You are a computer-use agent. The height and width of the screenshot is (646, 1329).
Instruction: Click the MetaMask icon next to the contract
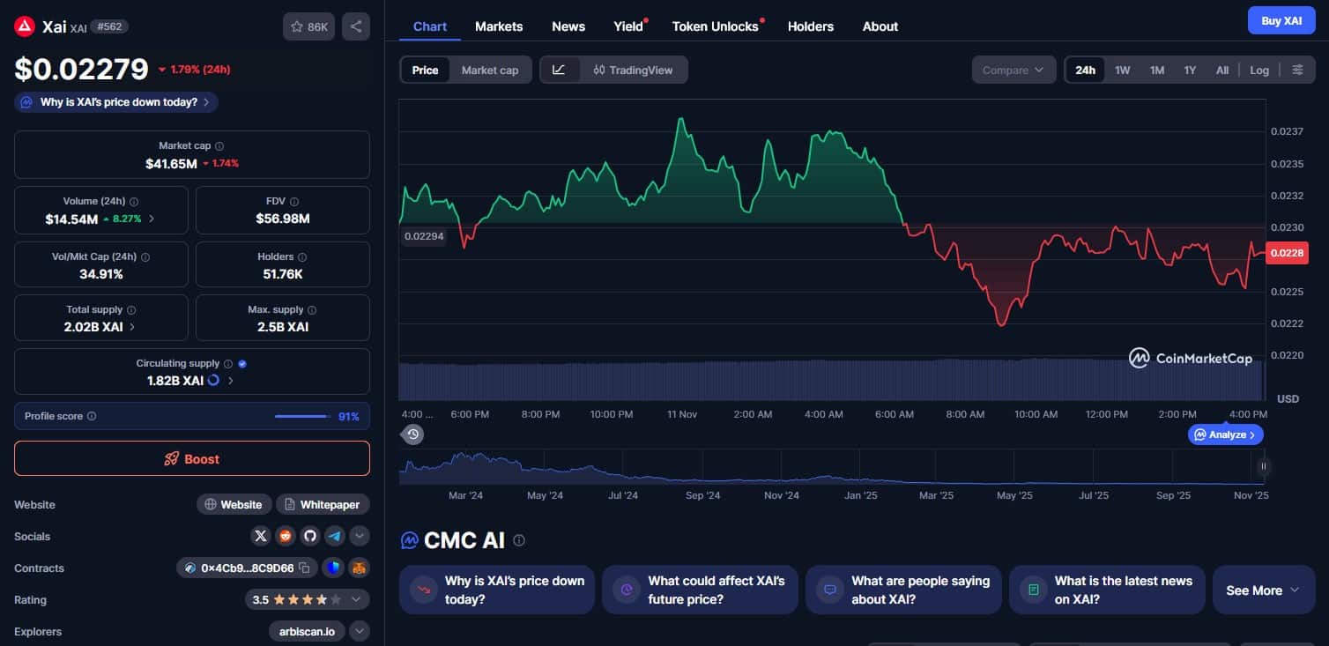358,568
